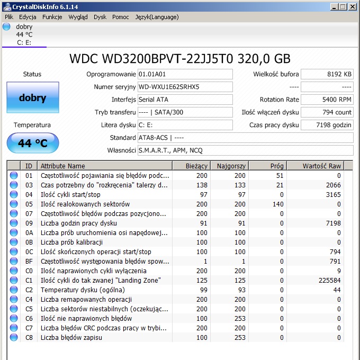Image resolution: width=360 pixels, height=360 pixels.
Task: Click status orb for attribute 03
Action: [x=14, y=185]
